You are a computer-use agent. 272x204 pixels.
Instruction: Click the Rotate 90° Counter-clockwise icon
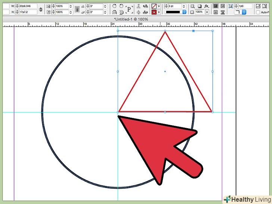pyautogui.click(x=121, y=6)
